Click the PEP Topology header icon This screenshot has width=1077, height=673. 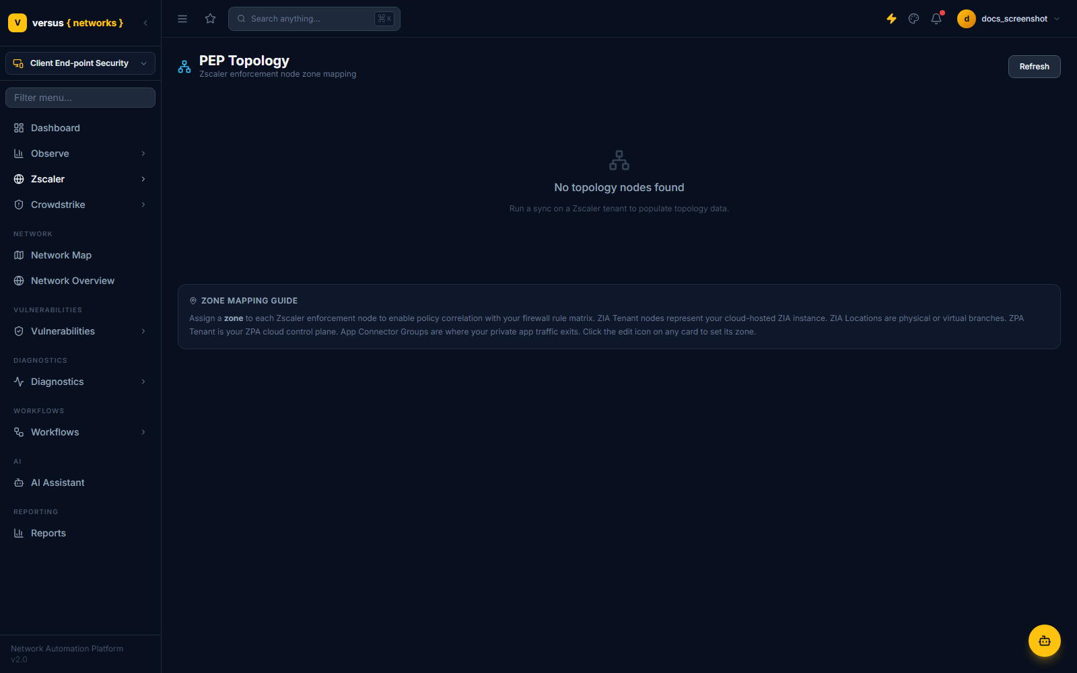[x=184, y=67]
